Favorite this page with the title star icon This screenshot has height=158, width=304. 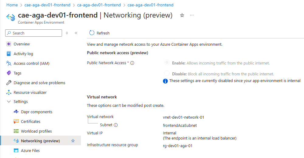pos(182,15)
